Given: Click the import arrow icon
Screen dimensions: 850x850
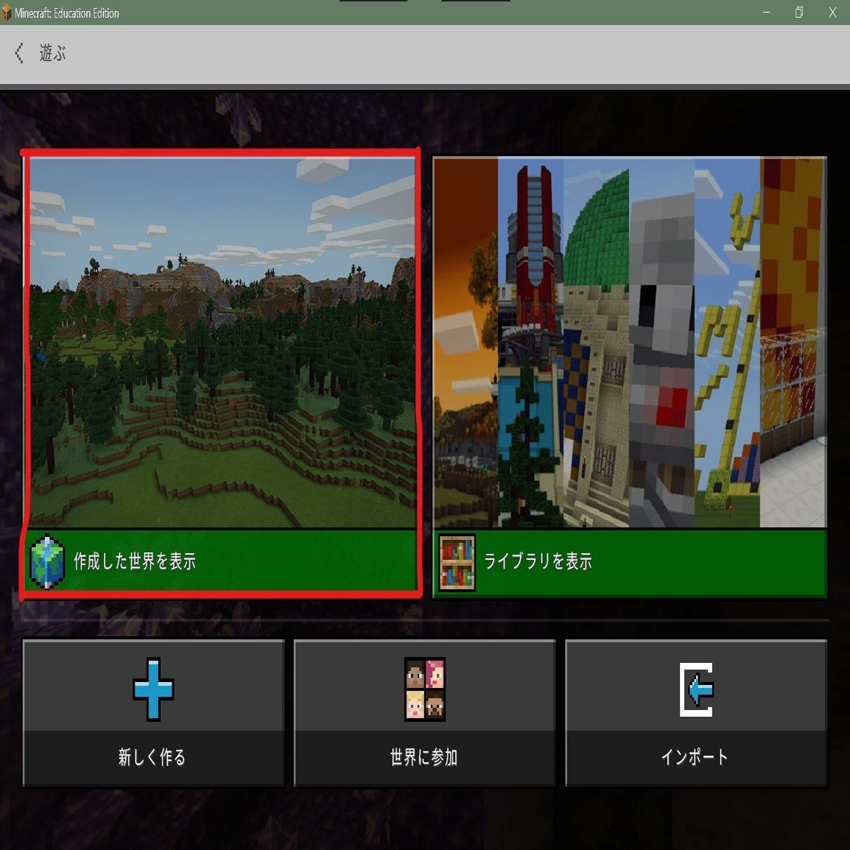Looking at the screenshot, I should pyautogui.click(x=697, y=689).
